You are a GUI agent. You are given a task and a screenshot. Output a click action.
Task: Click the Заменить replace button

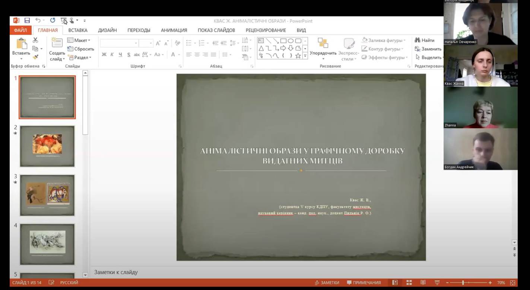tap(428, 49)
